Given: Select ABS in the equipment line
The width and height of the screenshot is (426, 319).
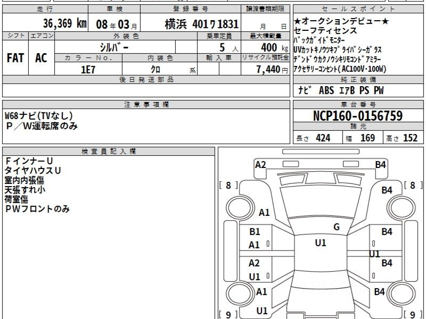Looking at the screenshot, I should point(326,91).
